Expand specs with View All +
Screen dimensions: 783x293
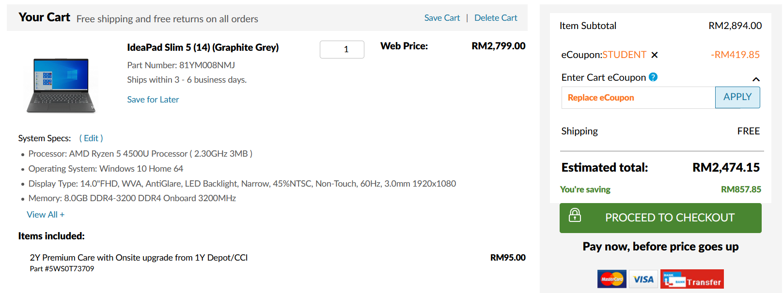(x=46, y=215)
